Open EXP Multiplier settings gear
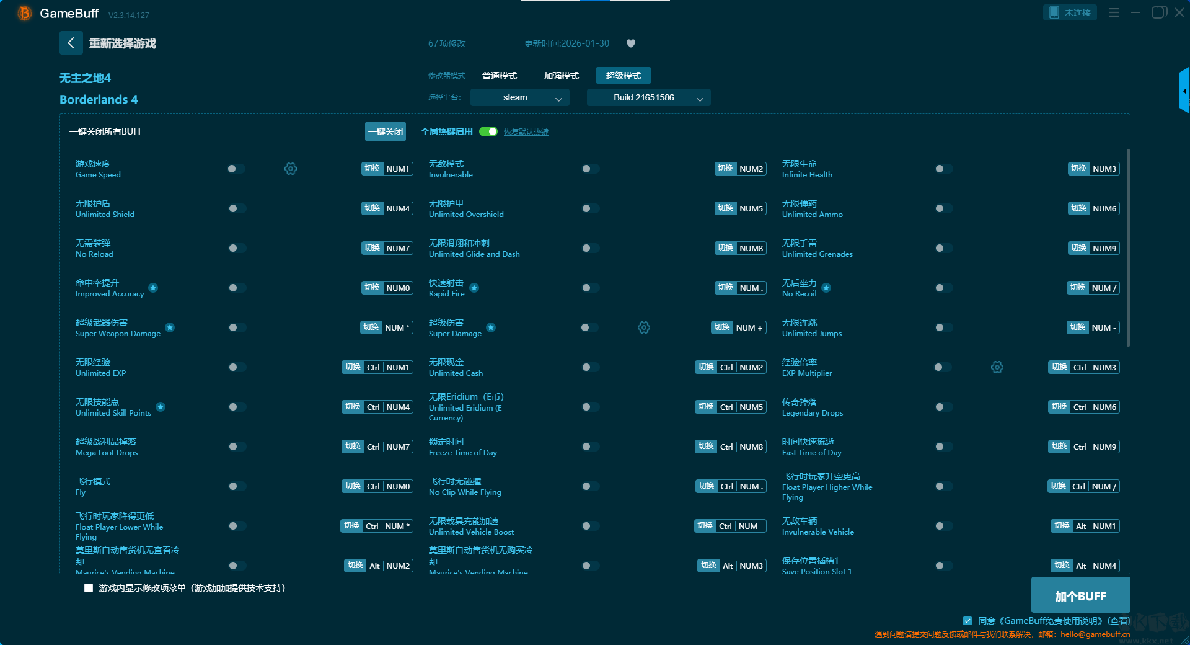1190x645 pixels. coord(997,367)
